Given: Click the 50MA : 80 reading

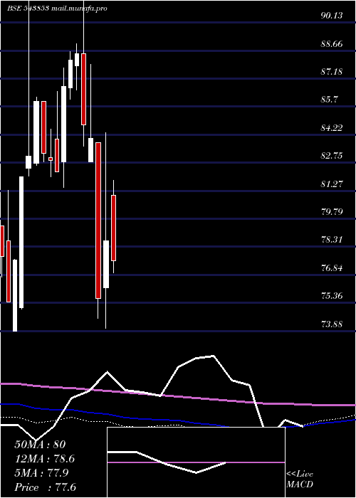Looking at the screenshot, I should pos(40,445).
